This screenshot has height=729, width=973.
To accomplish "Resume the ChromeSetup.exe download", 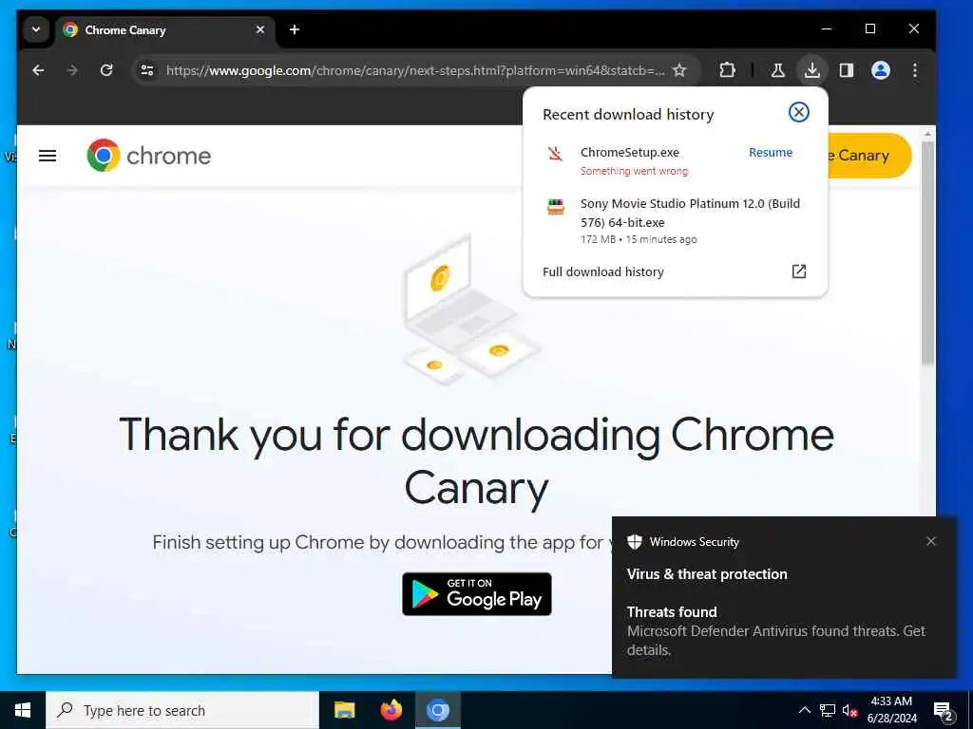I will point(770,153).
